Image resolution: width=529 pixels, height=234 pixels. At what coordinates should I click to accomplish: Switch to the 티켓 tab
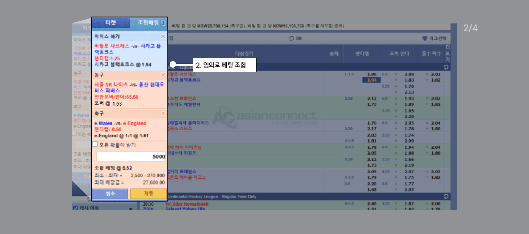[110, 23]
